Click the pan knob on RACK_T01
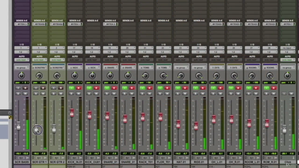 pyautogui.click(x=145, y=76)
